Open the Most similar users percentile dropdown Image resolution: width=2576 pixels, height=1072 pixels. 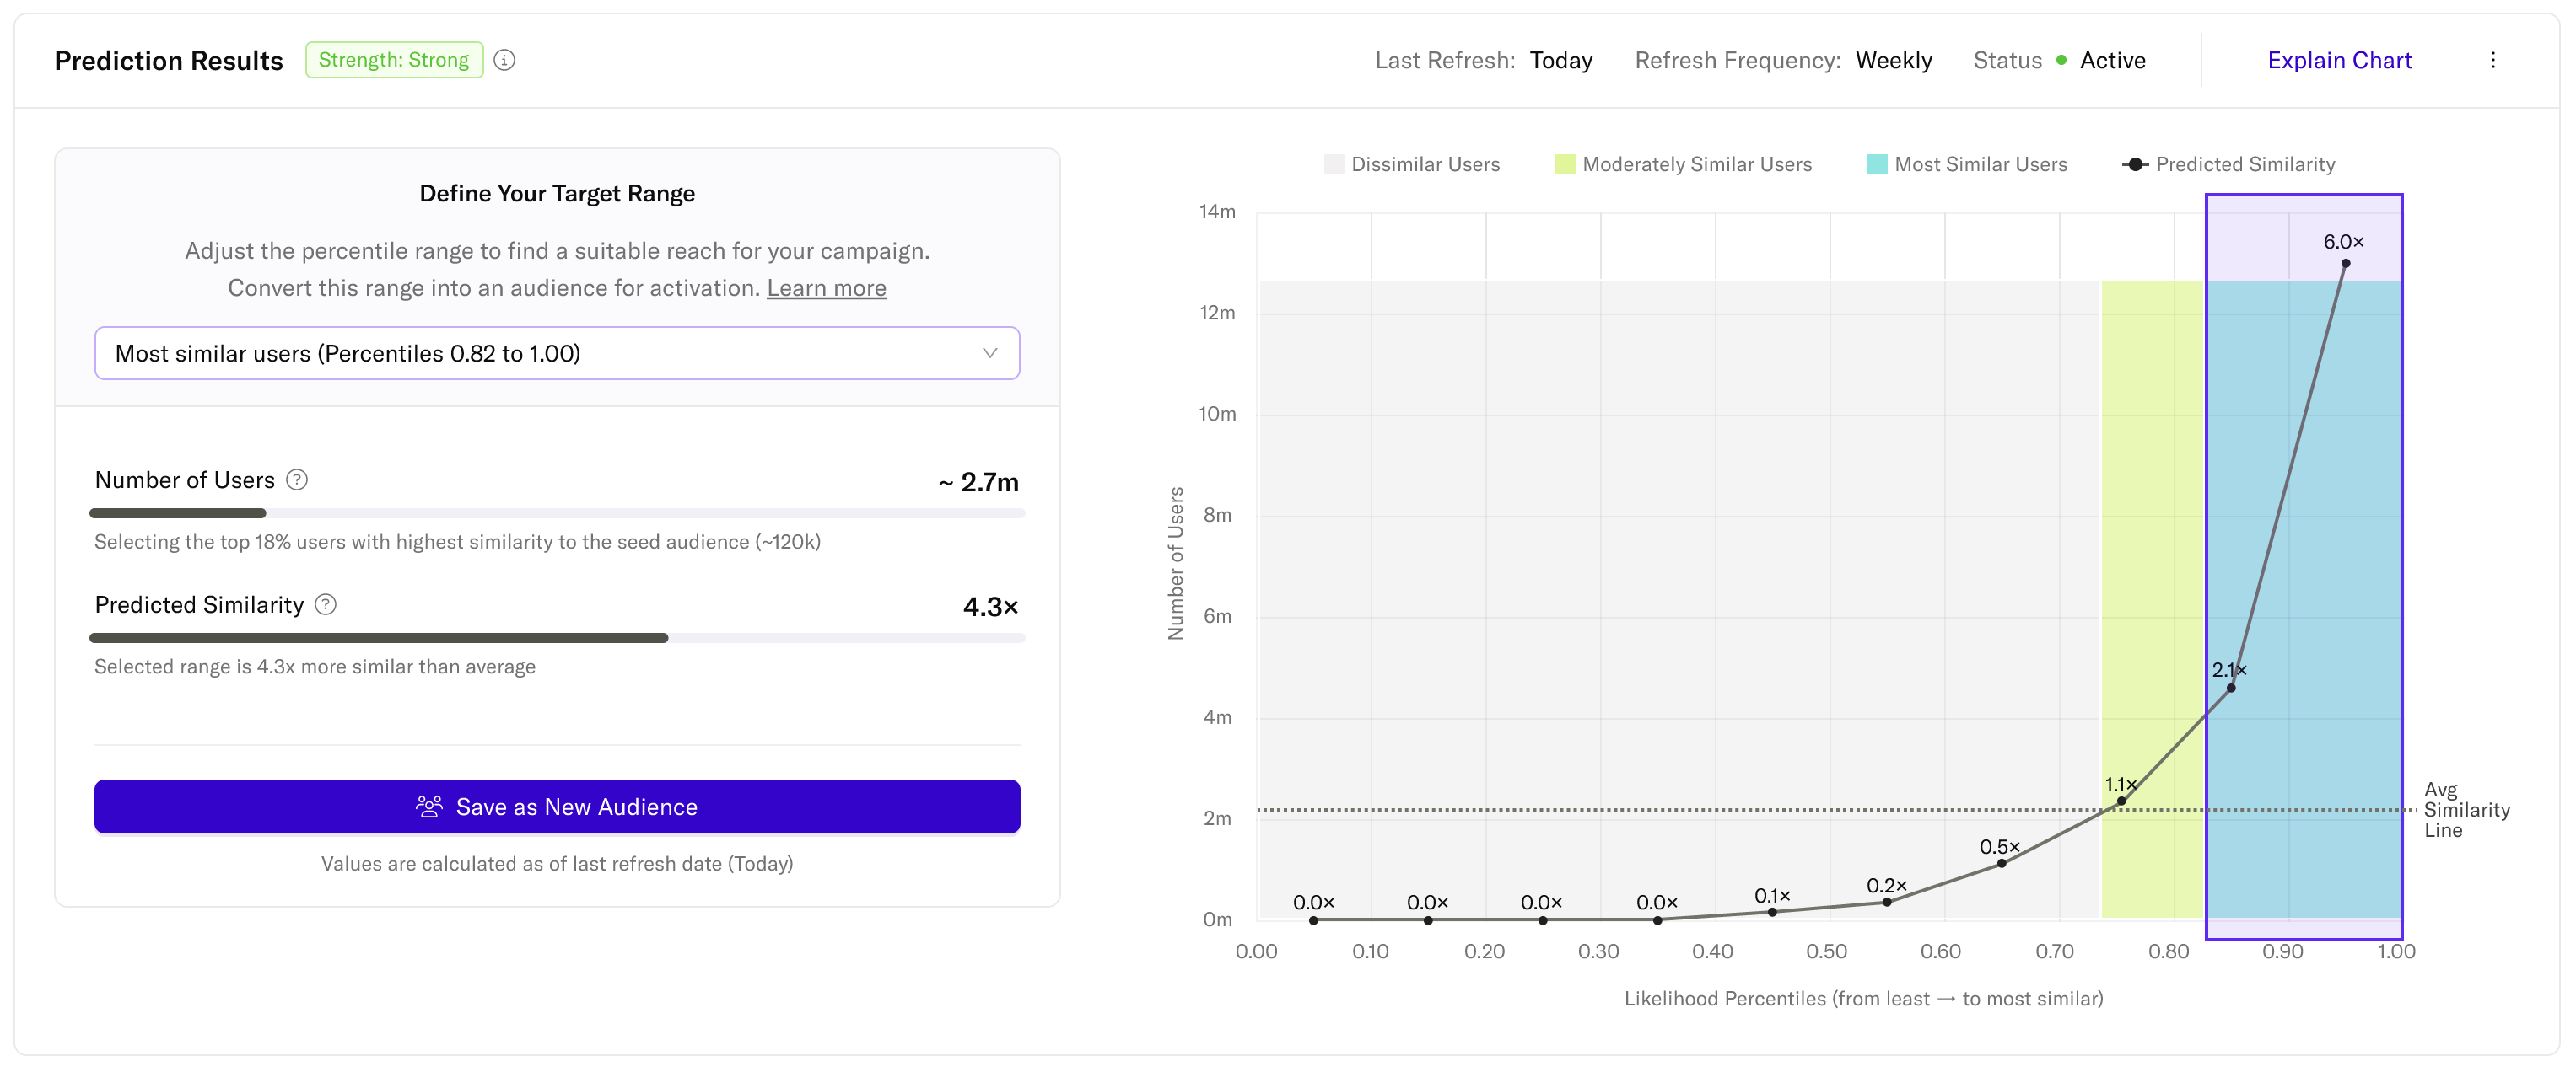(556, 352)
